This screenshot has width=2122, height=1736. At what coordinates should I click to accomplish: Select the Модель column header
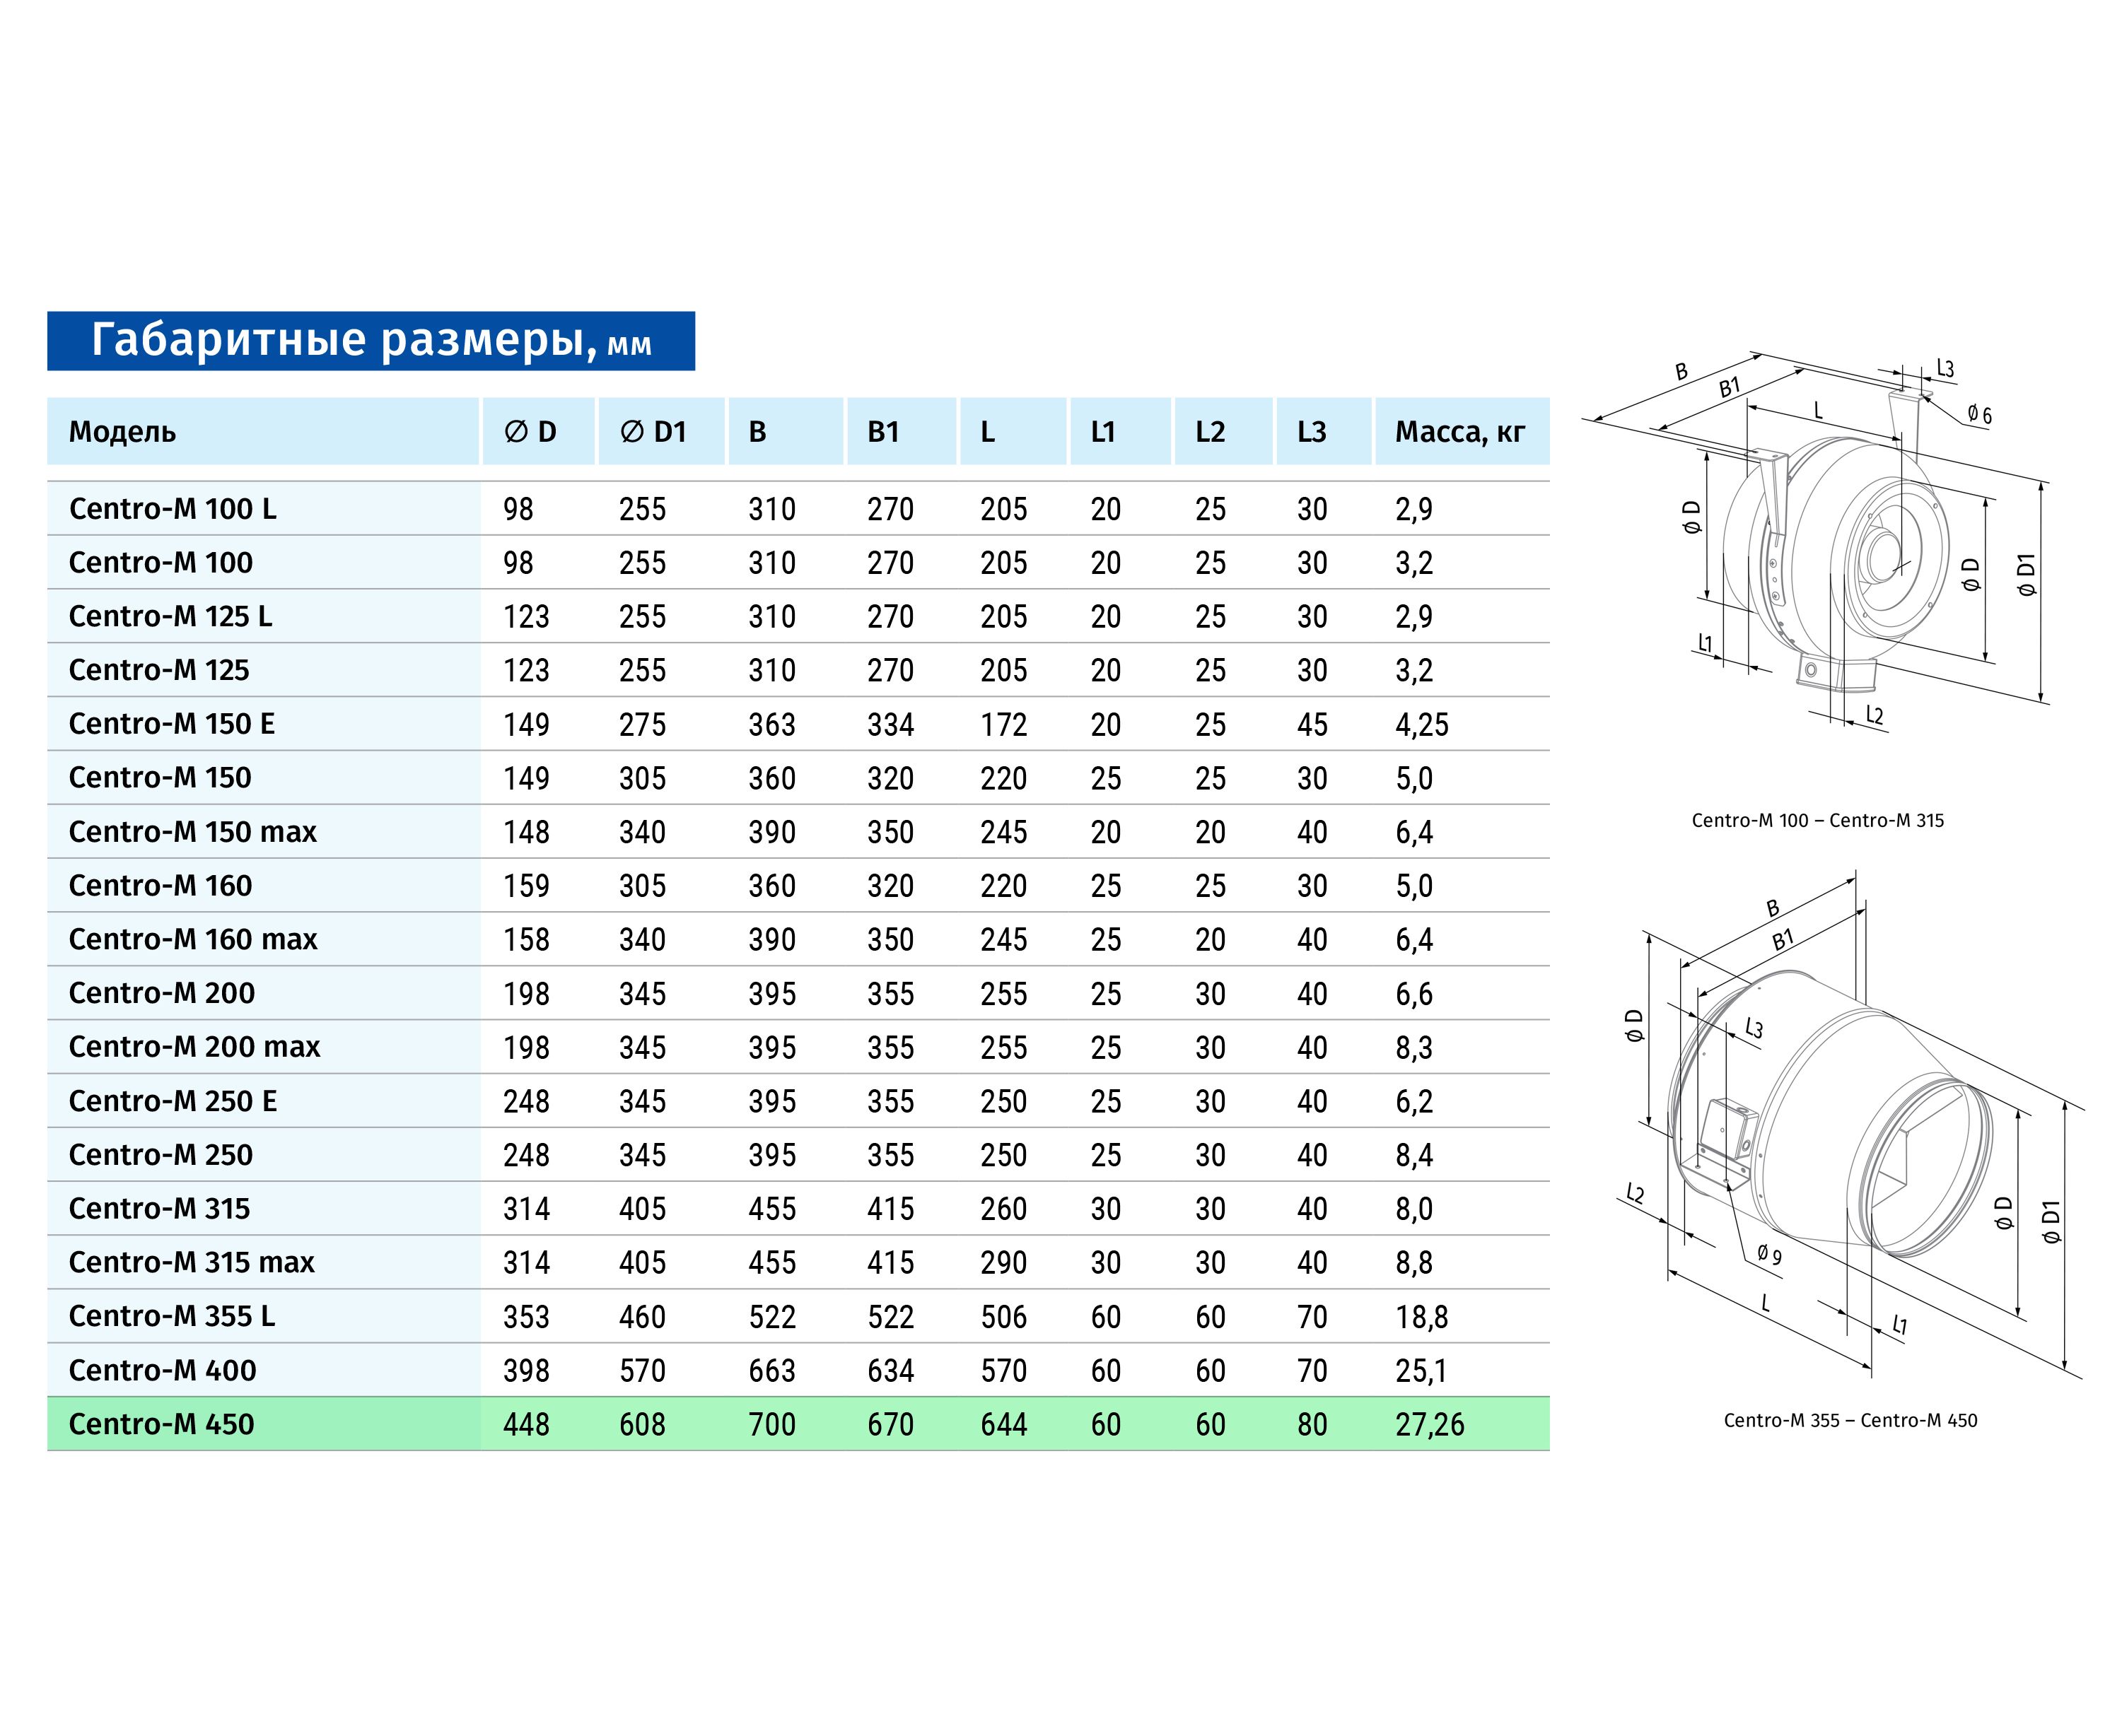pos(122,432)
